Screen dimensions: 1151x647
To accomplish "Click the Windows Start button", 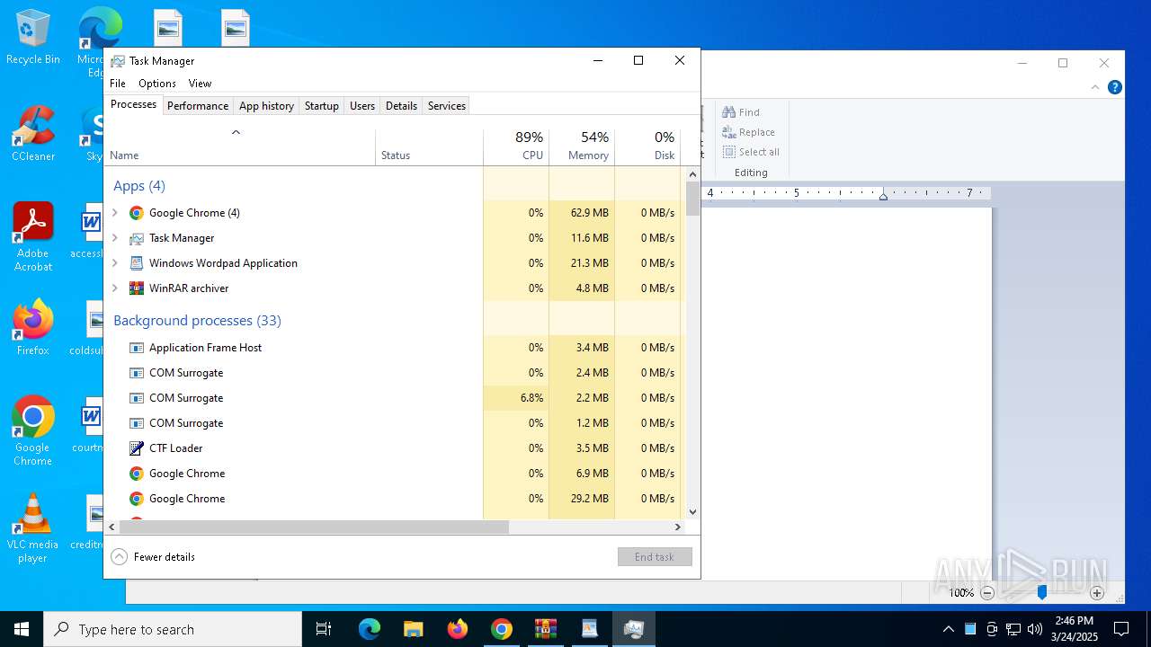I will (22, 629).
